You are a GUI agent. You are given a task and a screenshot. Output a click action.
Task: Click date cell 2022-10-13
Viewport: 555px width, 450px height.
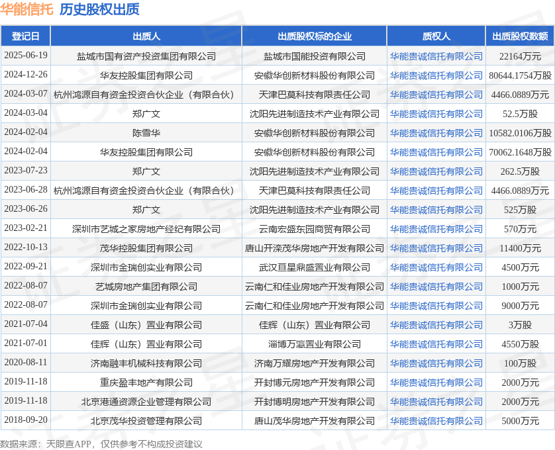click(x=26, y=247)
